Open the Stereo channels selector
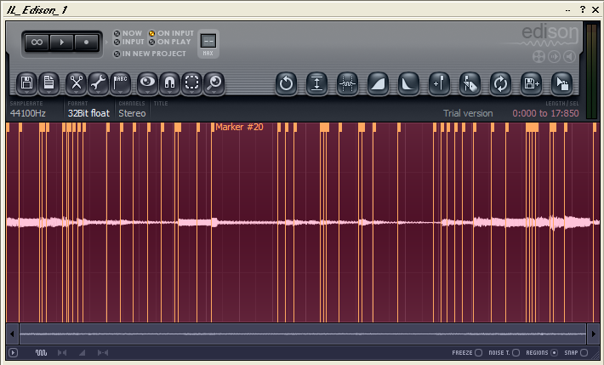The height and width of the screenshot is (365, 604). (x=132, y=113)
